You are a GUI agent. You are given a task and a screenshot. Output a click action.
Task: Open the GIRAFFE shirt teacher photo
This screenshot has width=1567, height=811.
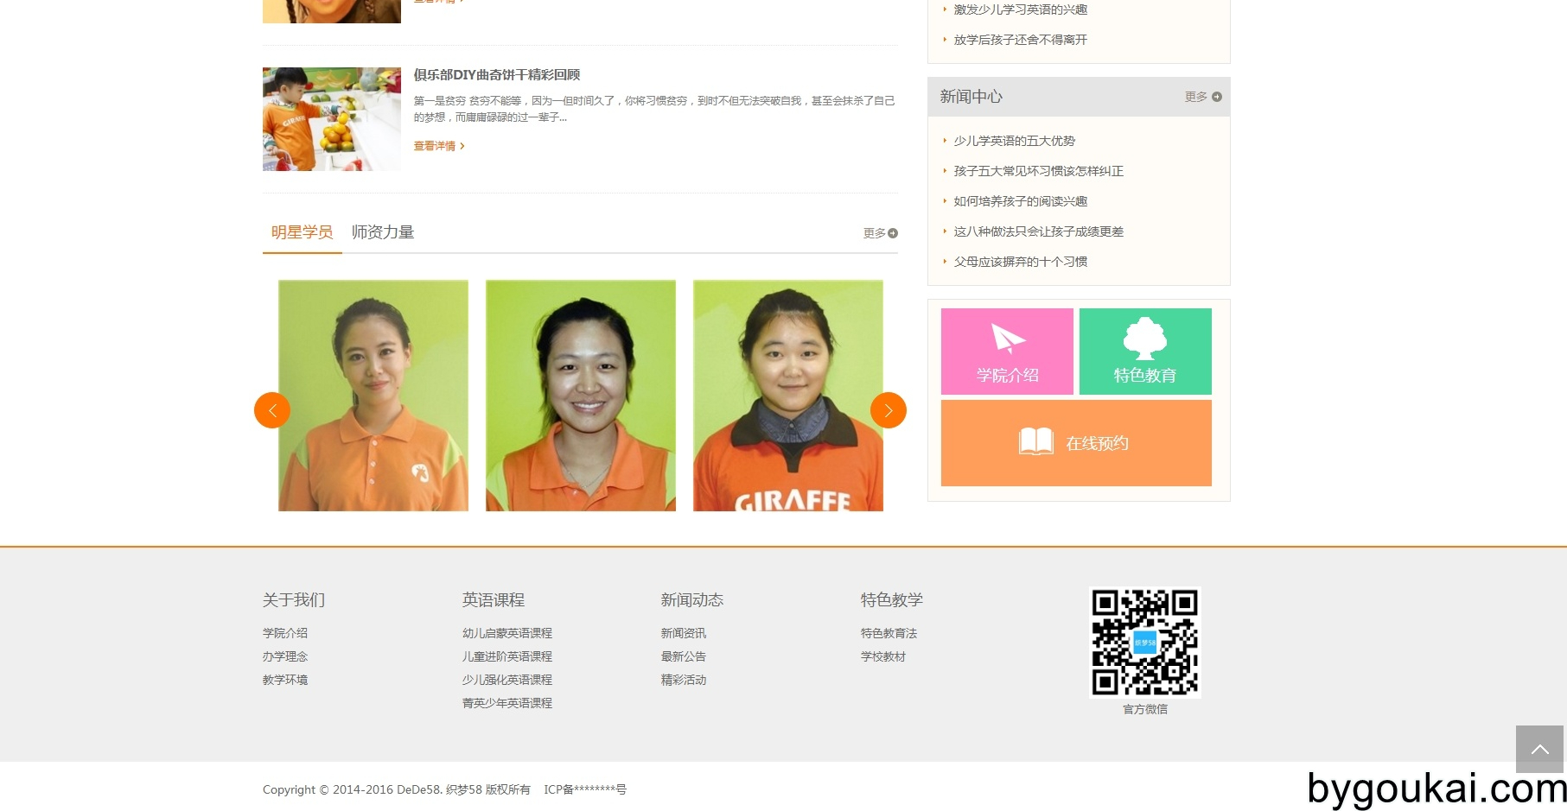tap(788, 396)
